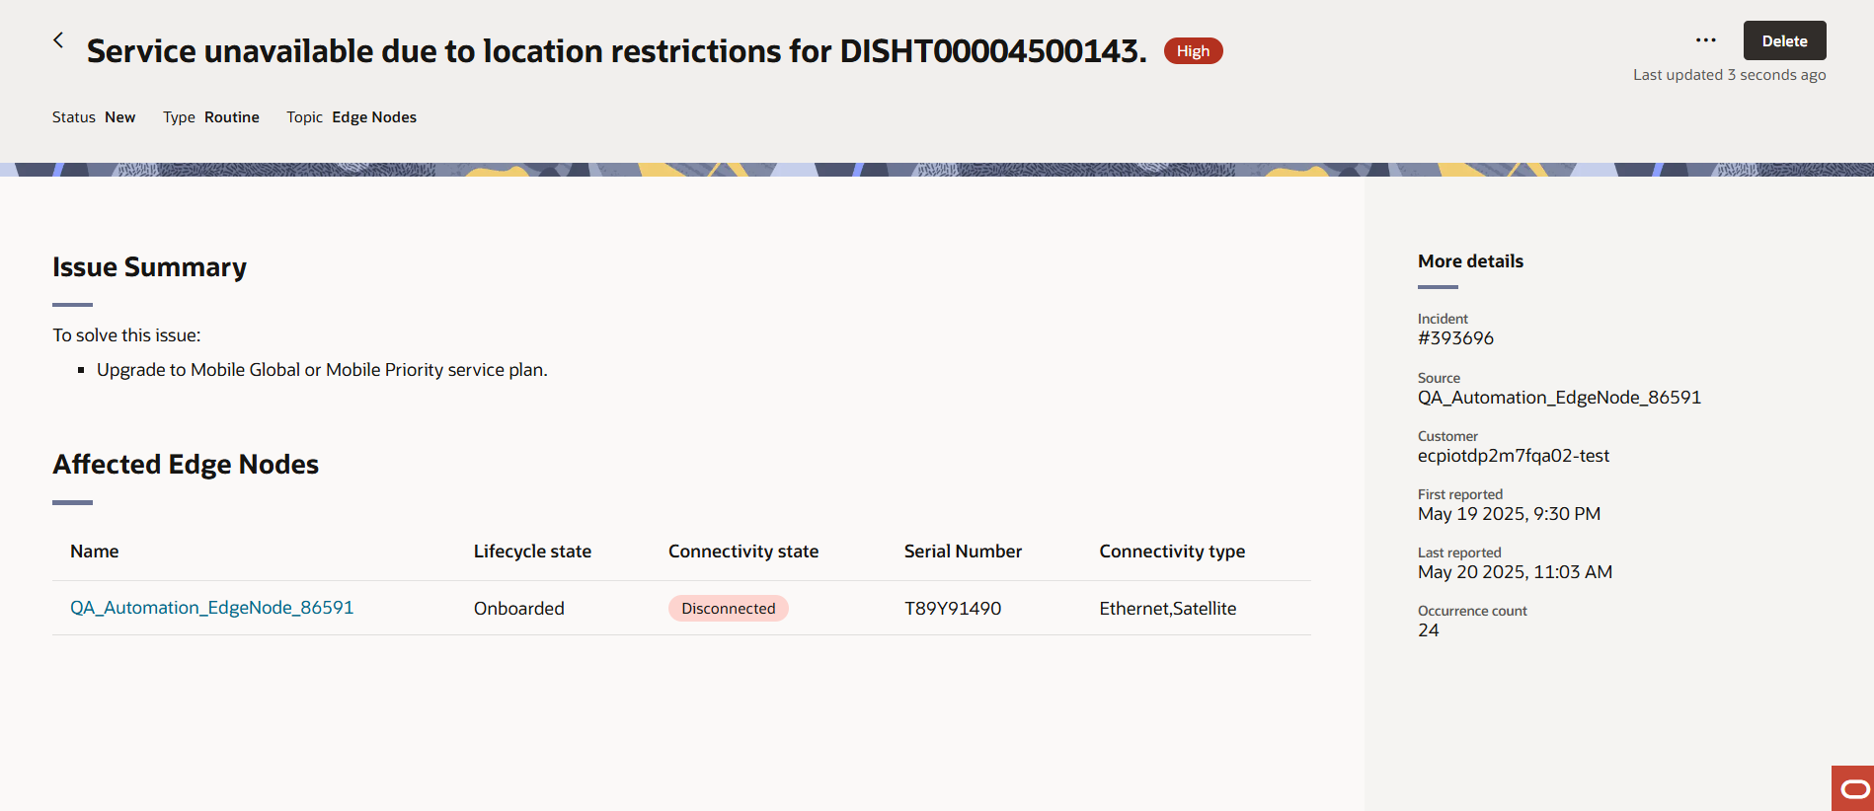
Task: Sort the table by Name column header
Action: tap(94, 551)
